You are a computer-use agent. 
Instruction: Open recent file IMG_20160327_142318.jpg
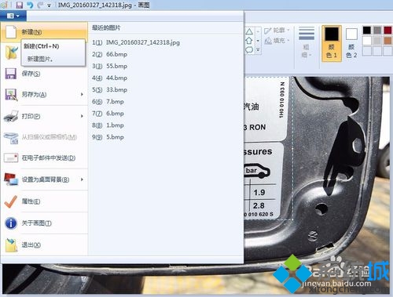point(136,42)
